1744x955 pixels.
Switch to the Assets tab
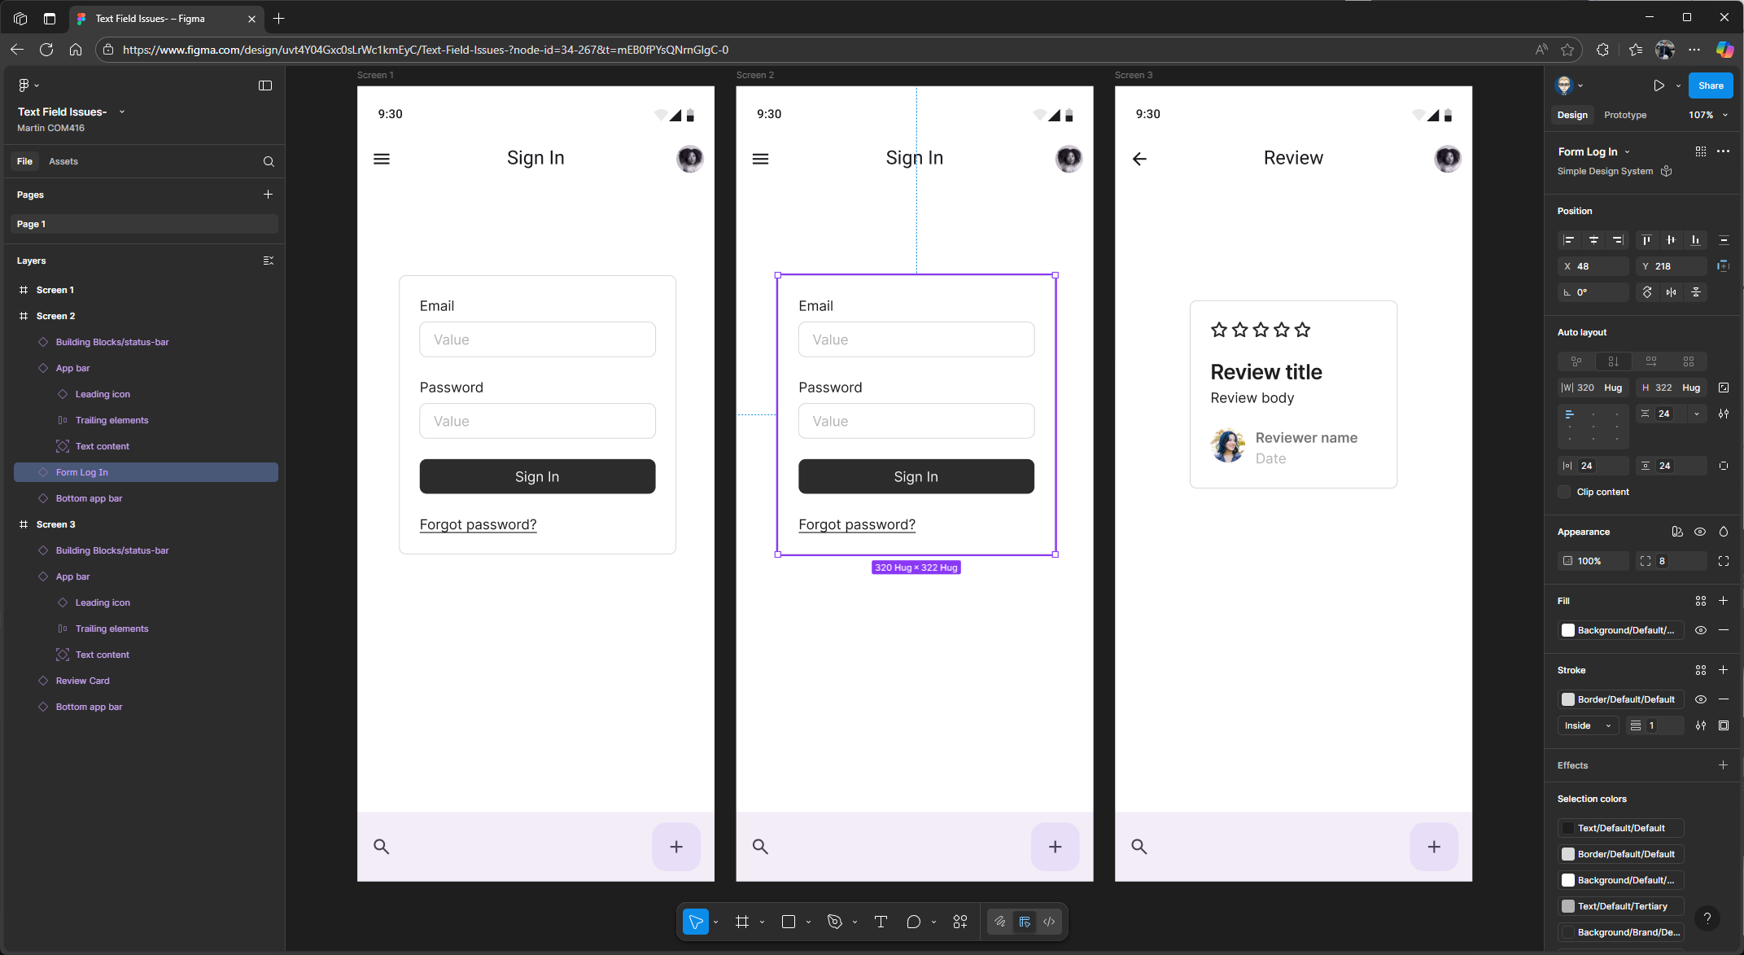tap(63, 161)
